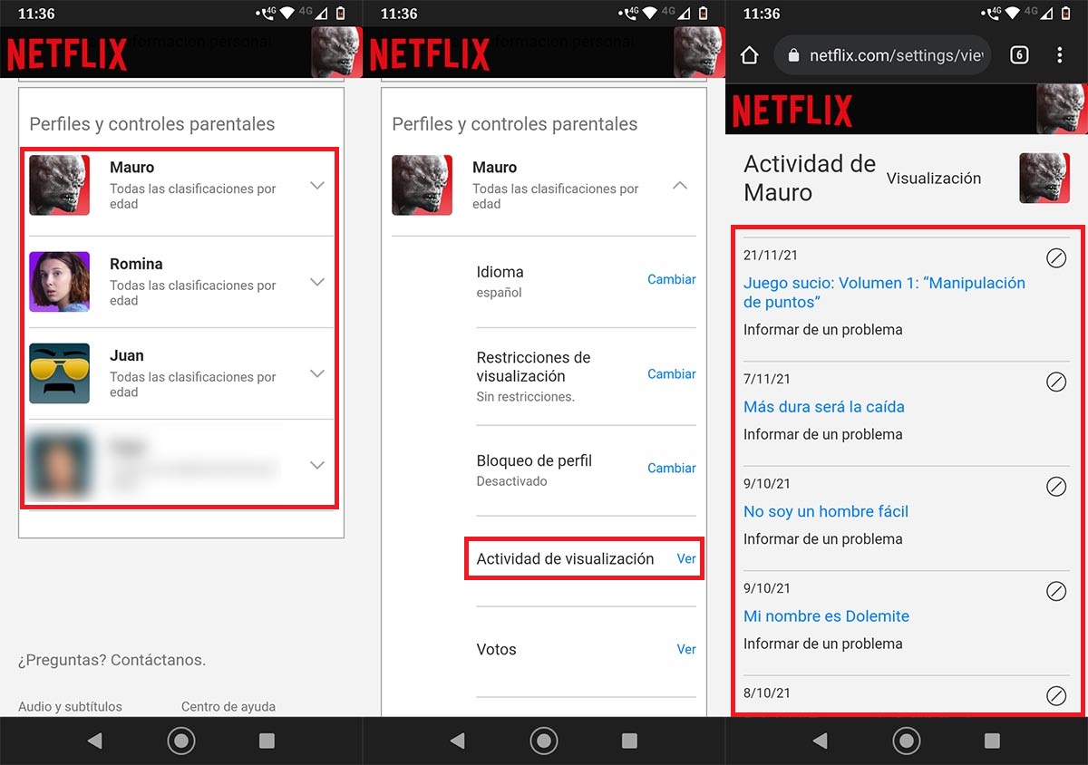The width and height of the screenshot is (1088, 765).
Task: Tap header profile avatar above expanded Mauro settings
Action: 699,53
